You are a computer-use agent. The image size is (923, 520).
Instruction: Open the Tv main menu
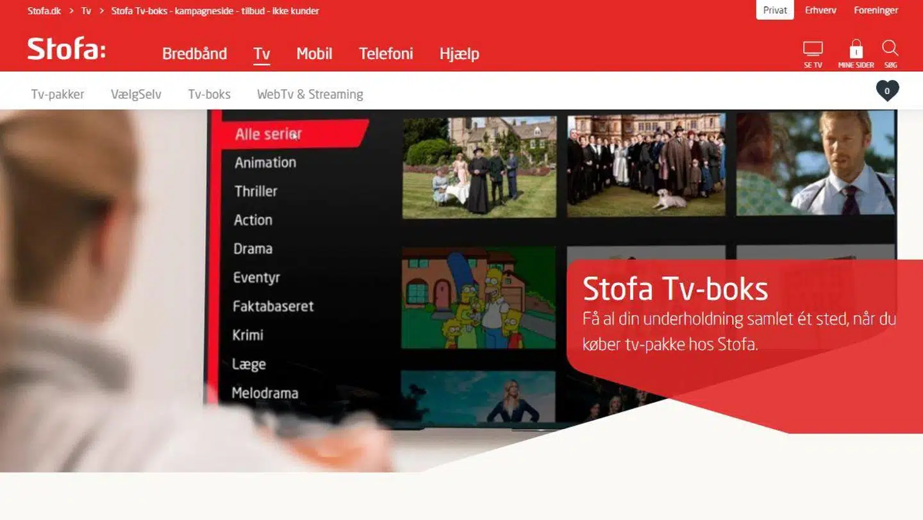pos(262,54)
